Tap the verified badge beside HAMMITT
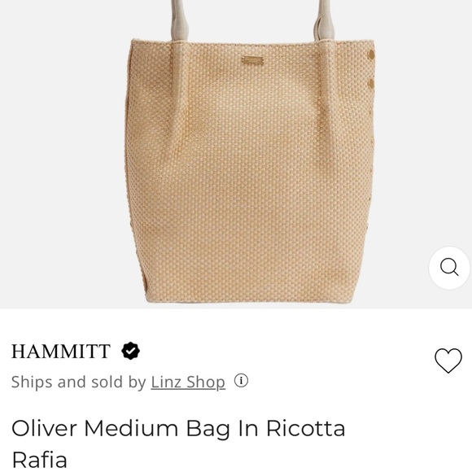Viewport: 472px width, 472px height. click(x=130, y=351)
